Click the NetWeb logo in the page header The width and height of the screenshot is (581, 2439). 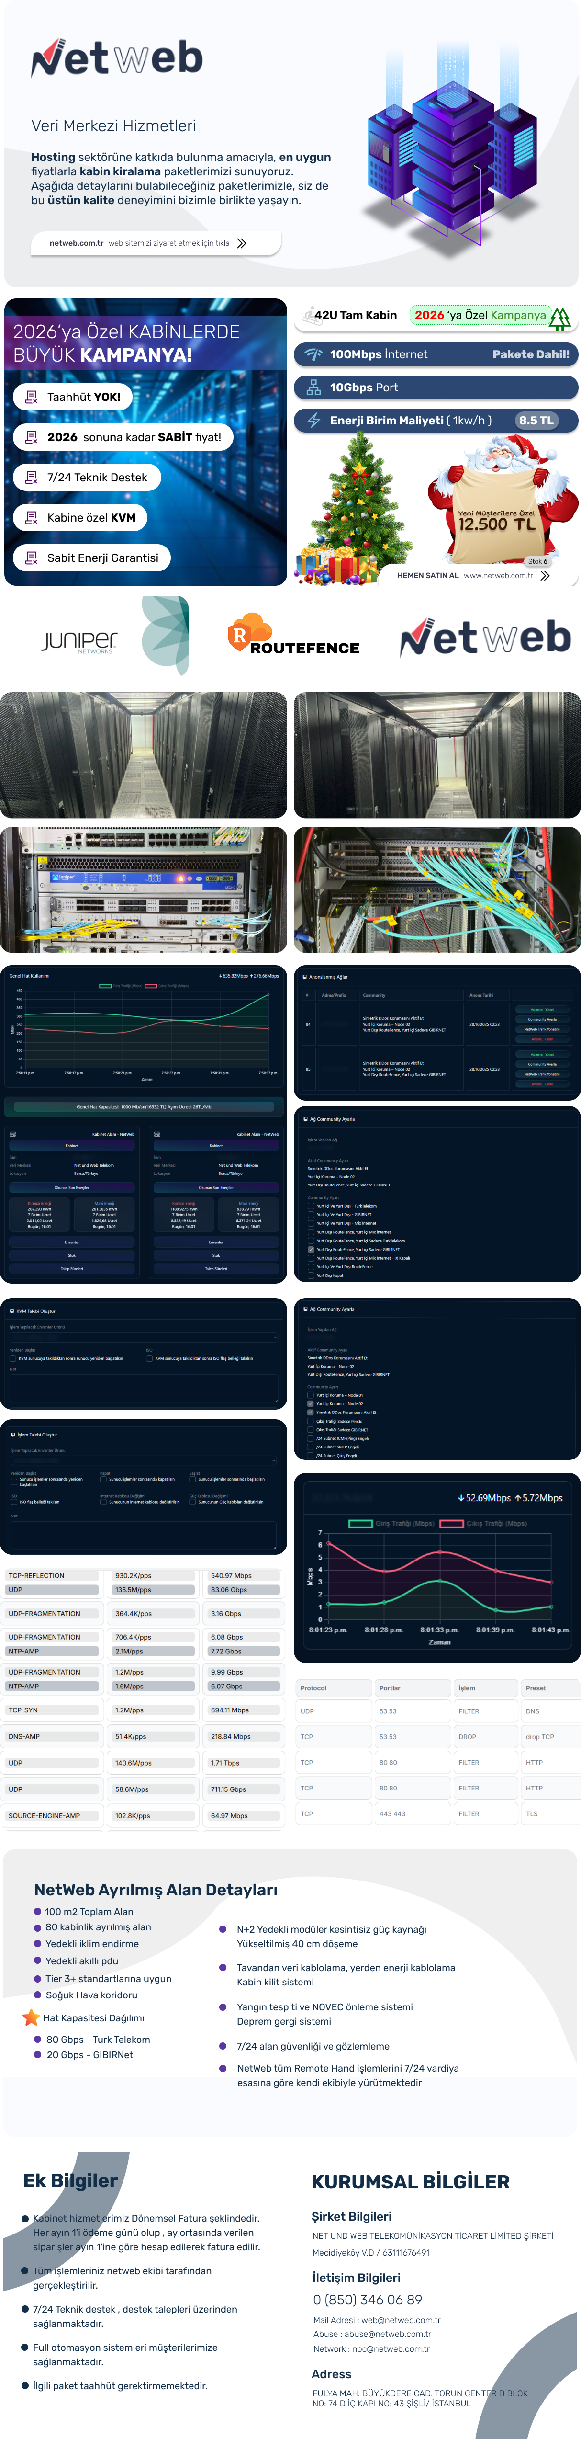coord(117,58)
